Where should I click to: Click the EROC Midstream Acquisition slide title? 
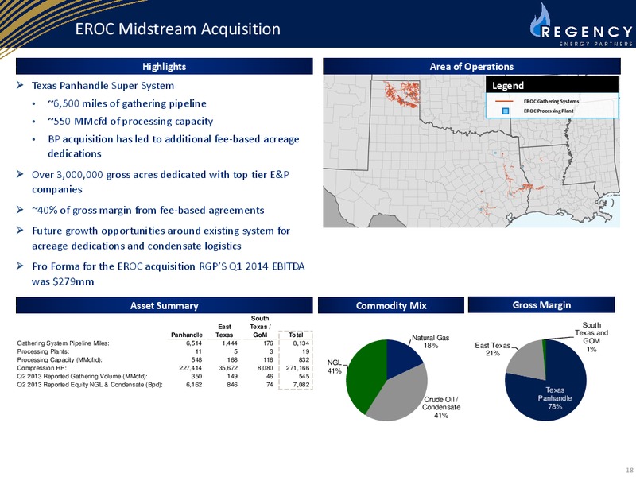(177, 29)
